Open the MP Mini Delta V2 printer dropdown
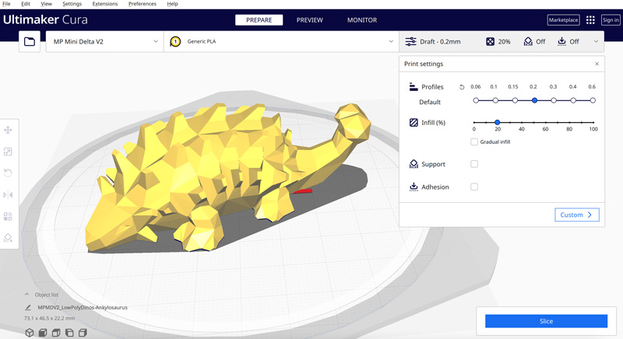Image resolution: width=623 pixels, height=339 pixels. click(105, 41)
